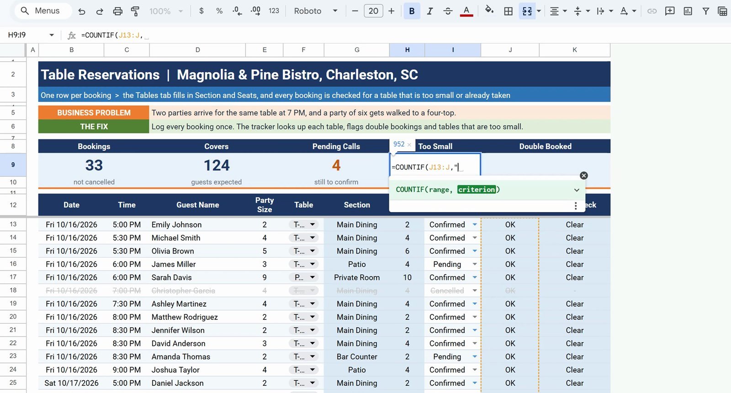Add a comment with the comment icon
Viewport: 731px width, 393px height.
coord(670,11)
